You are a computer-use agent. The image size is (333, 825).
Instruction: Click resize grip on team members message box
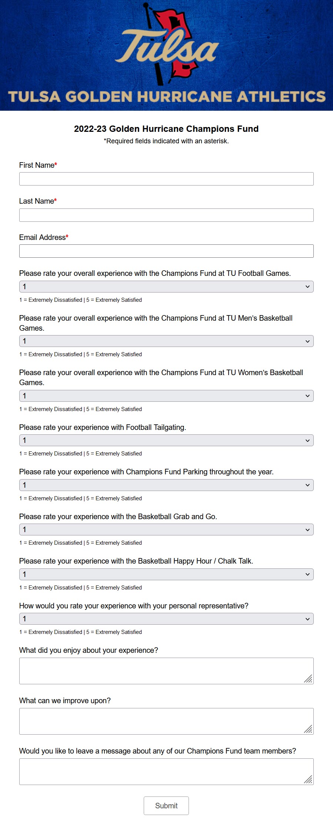click(x=309, y=780)
